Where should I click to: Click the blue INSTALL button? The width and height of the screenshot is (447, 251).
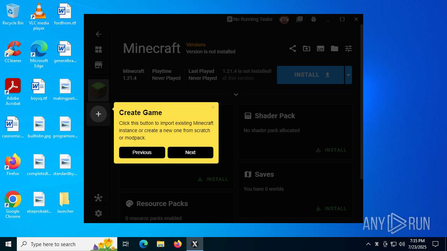pyautogui.click(x=310, y=75)
